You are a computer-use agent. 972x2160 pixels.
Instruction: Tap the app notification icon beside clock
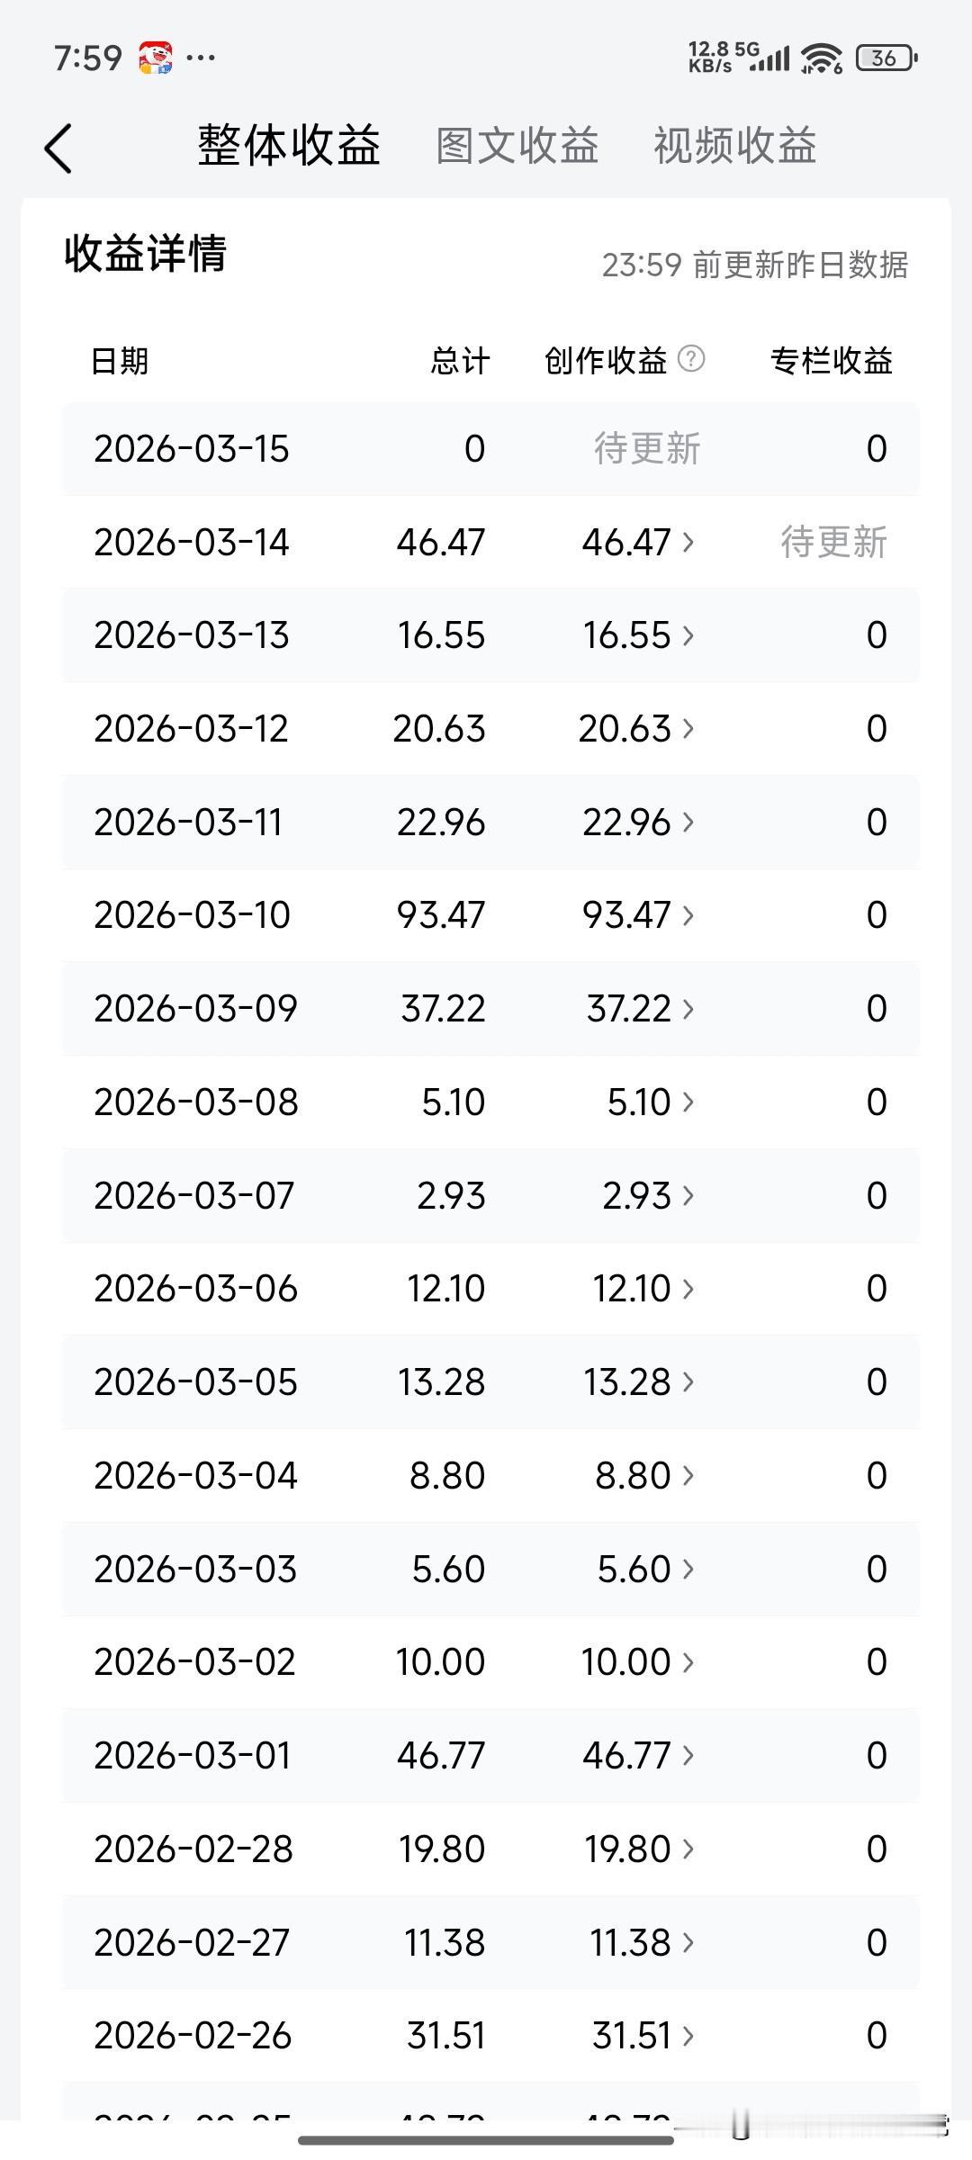tap(155, 58)
